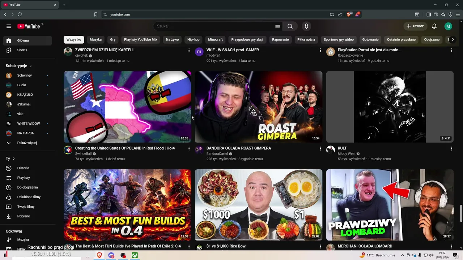Open KSIĄŻULO subscription channel
Screen dimensions: 463x260
point(27,95)
